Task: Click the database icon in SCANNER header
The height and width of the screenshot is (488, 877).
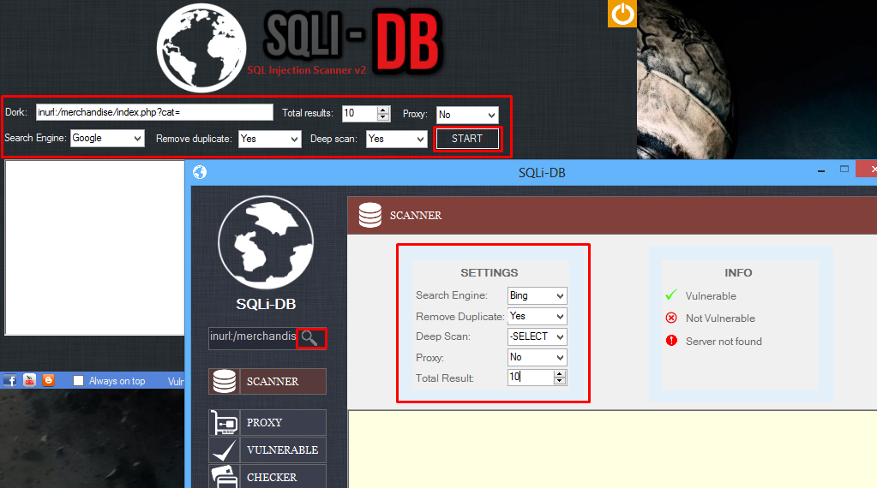Action: pos(369,215)
